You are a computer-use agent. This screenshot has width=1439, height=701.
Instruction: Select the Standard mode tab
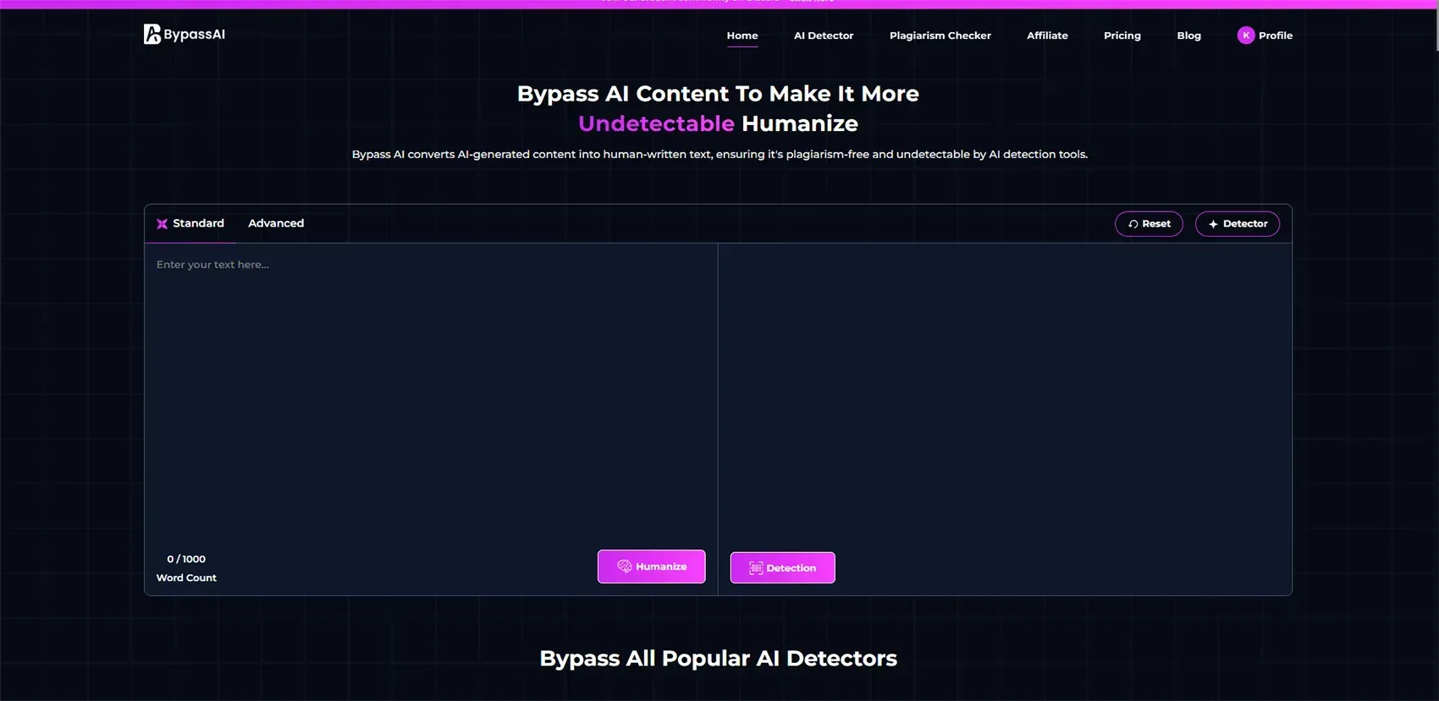pos(190,223)
